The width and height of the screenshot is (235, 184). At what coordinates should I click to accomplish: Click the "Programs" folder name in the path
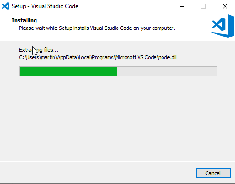(103, 57)
